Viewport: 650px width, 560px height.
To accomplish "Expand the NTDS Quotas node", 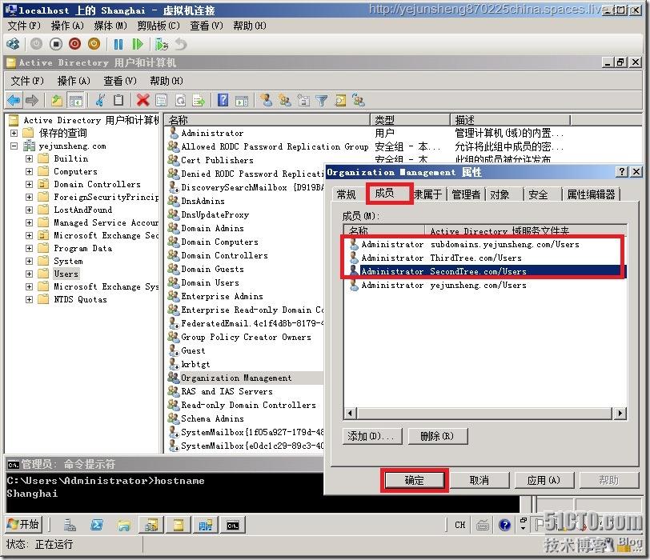I will pos(29,299).
